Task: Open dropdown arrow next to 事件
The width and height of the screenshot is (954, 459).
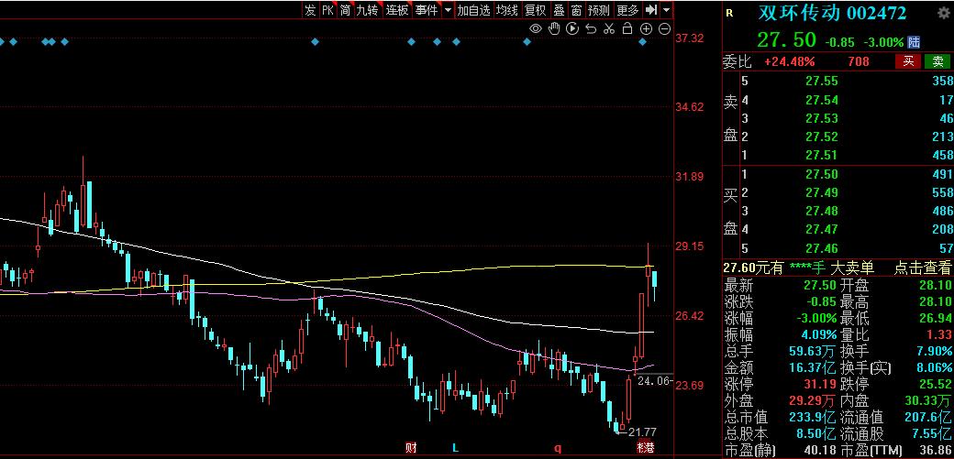Action: (x=448, y=10)
